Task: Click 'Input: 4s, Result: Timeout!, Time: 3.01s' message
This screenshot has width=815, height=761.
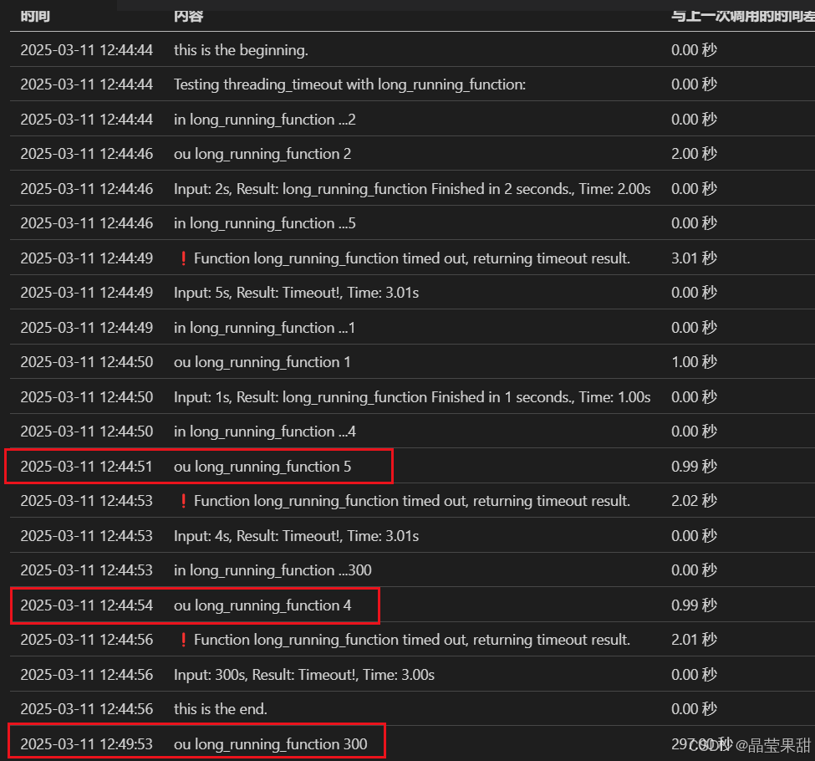Action: click(x=296, y=536)
